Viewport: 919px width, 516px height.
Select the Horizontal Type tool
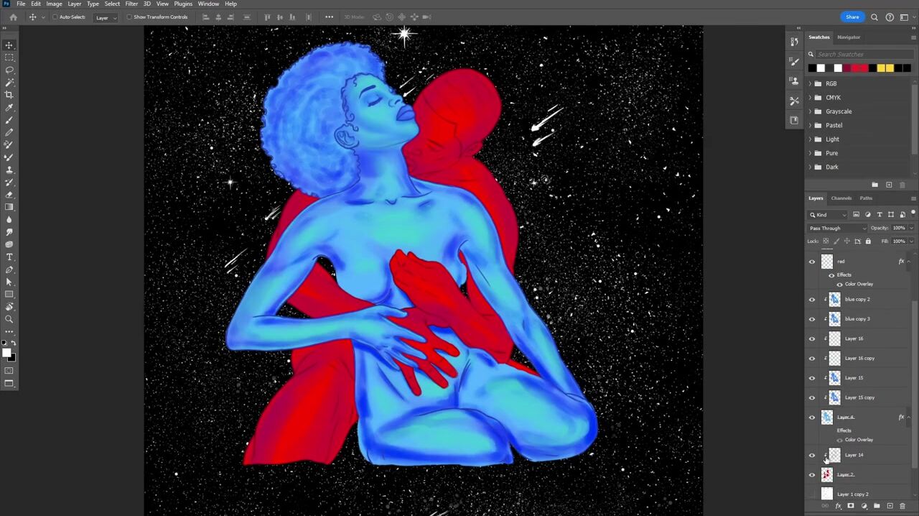tap(9, 257)
